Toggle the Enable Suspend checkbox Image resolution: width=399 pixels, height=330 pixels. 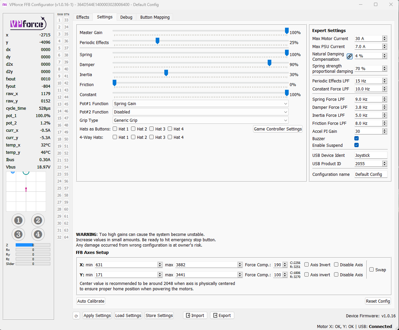356,145
